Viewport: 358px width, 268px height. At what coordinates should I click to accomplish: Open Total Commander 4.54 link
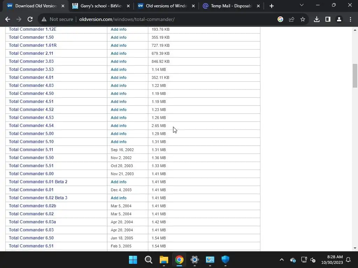tap(31, 126)
